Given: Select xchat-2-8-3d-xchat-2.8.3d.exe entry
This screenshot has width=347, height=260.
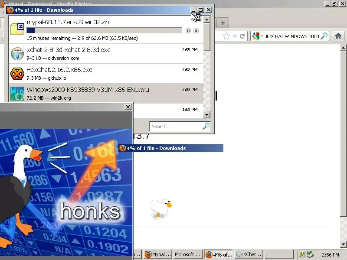Looking at the screenshot, I should (x=106, y=53).
